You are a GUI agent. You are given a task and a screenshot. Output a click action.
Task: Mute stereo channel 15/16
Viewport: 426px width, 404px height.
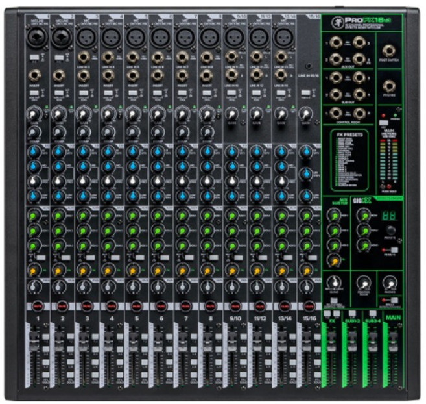[x=309, y=307]
